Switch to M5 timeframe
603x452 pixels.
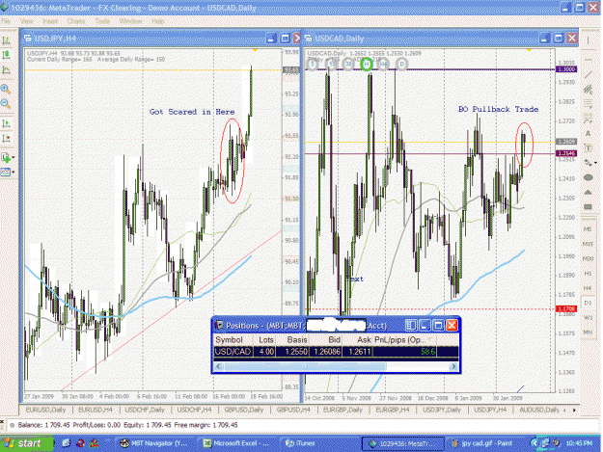click(588, 228)
